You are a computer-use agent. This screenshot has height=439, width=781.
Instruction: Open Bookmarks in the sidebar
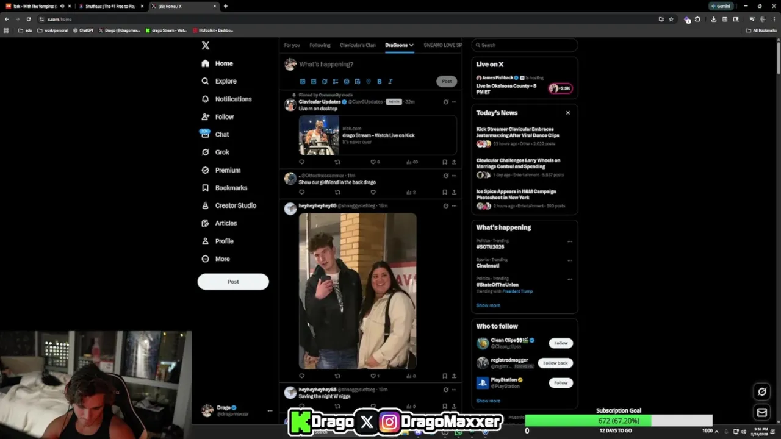224,188
